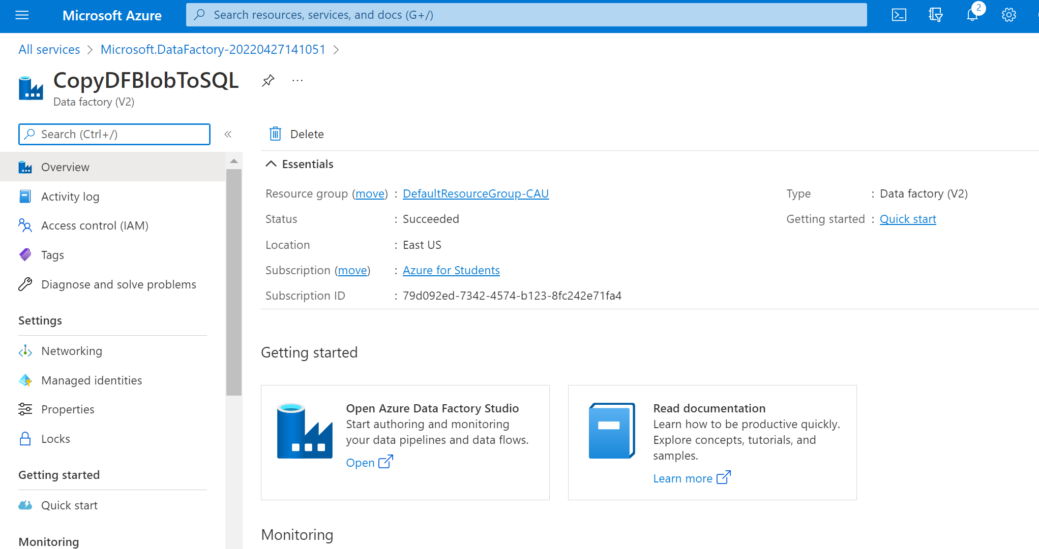Open Azure Data Factory Studio link
This screenshot has width=1039, height=549.
coord(360,463)
